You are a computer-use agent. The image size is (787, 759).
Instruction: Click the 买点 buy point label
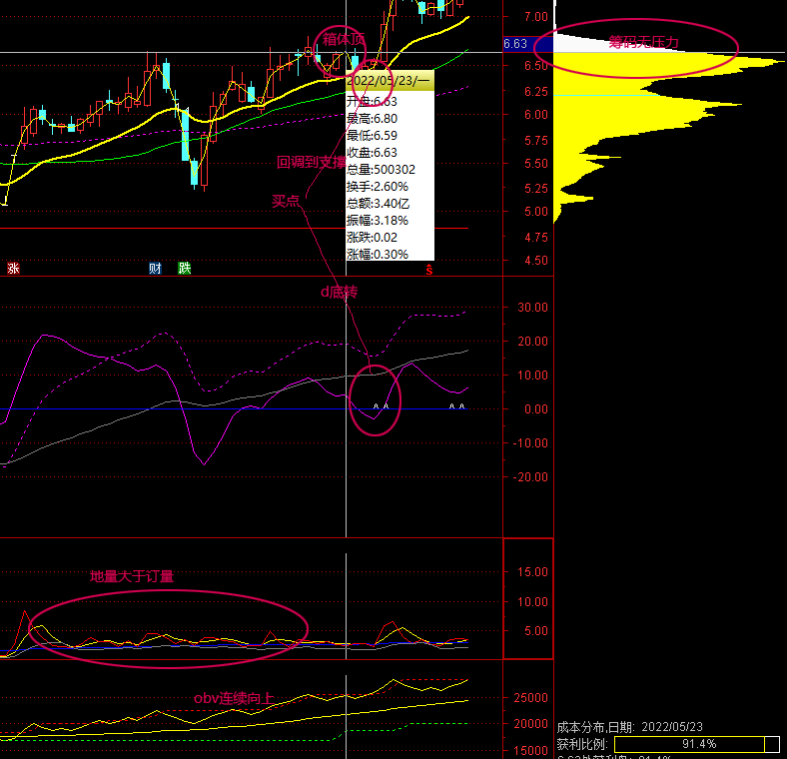(x=286, y=200)
